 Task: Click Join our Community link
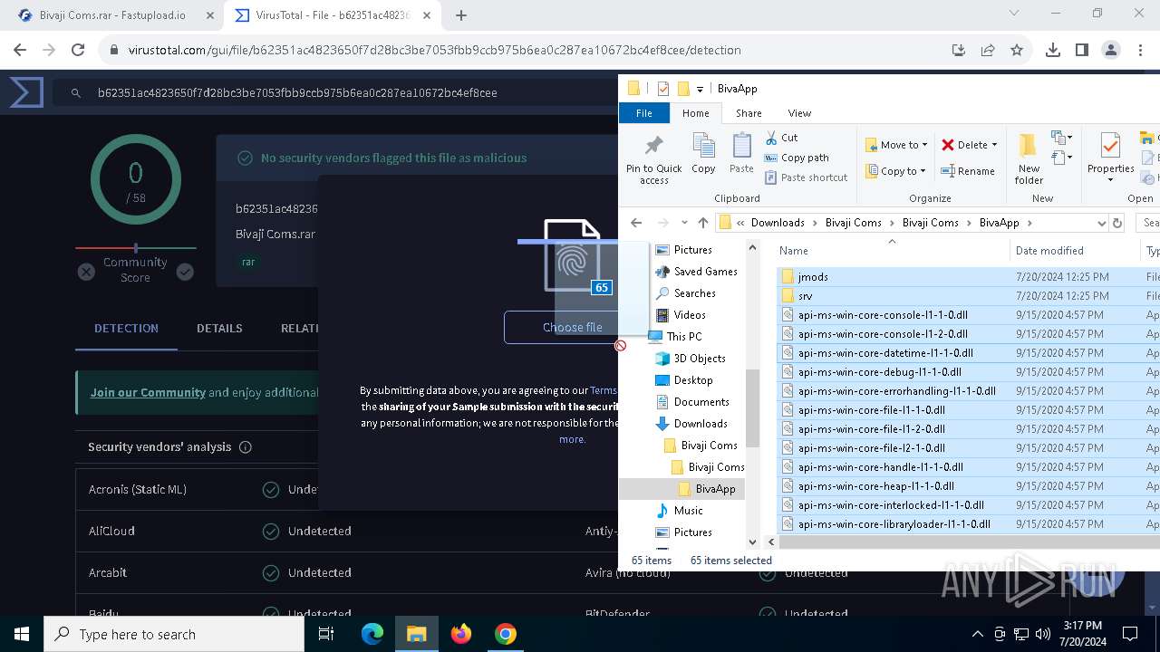148,392
